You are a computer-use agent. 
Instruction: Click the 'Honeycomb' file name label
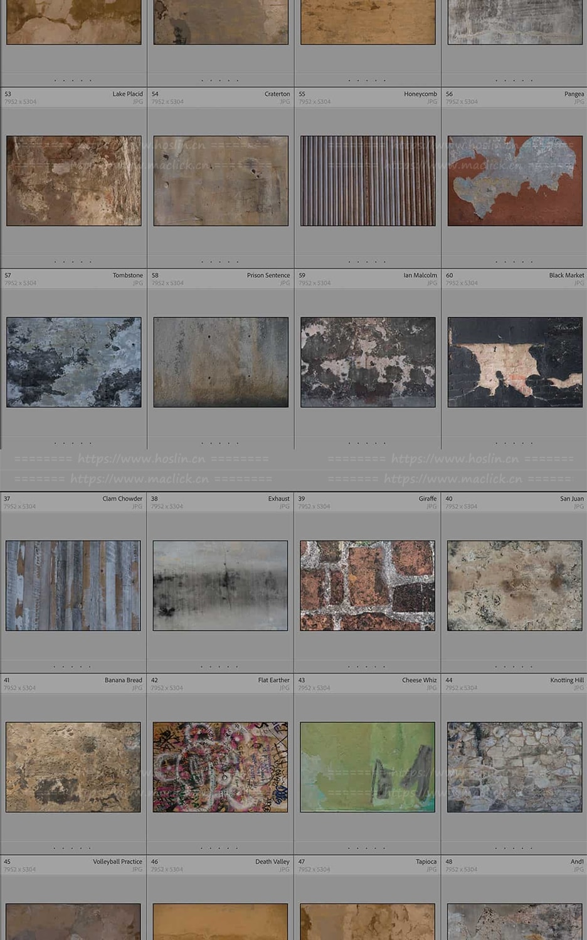click(x=420, y=94)
